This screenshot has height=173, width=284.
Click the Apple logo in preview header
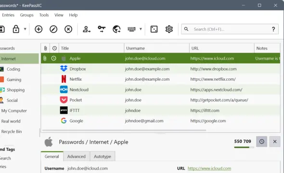[x=49, y=142]
